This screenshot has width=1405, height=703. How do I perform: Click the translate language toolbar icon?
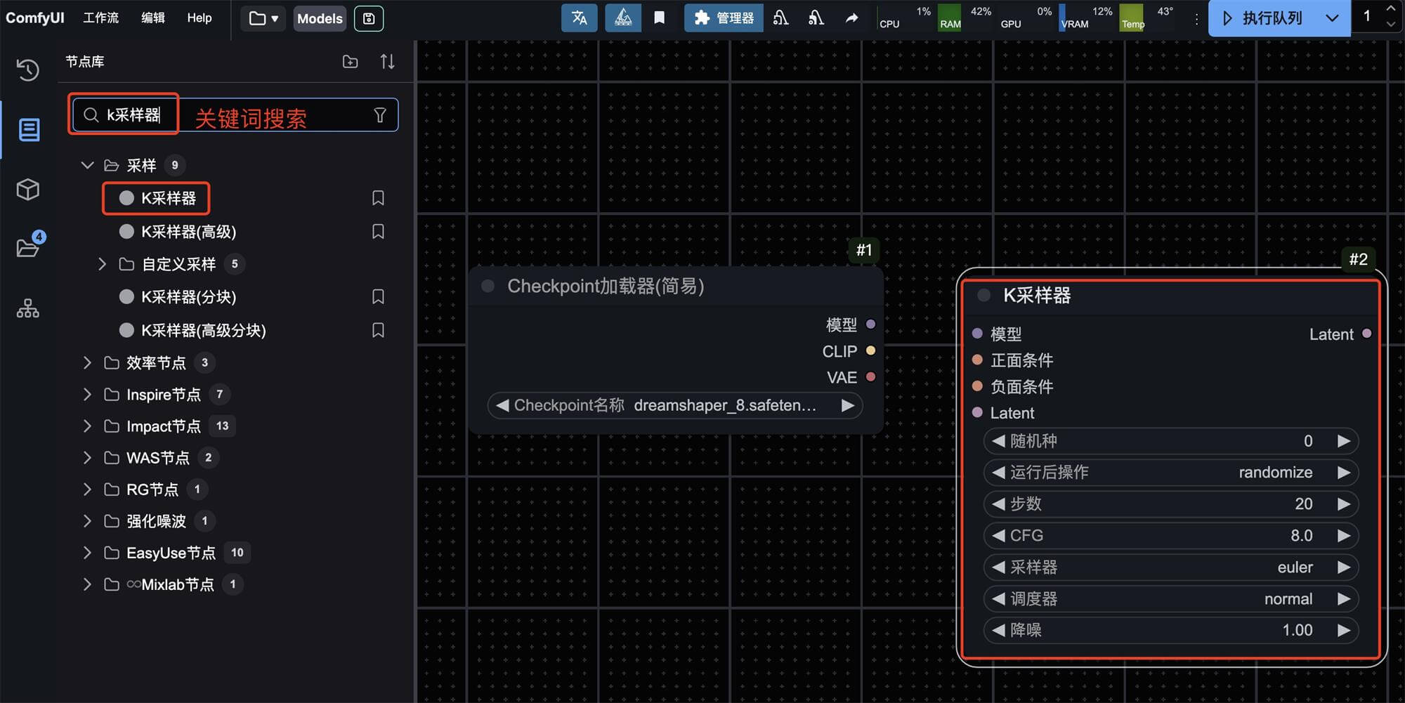click(x=579, y=18)
